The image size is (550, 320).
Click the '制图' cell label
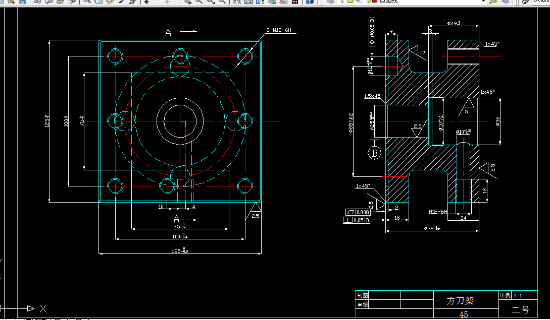362,295
